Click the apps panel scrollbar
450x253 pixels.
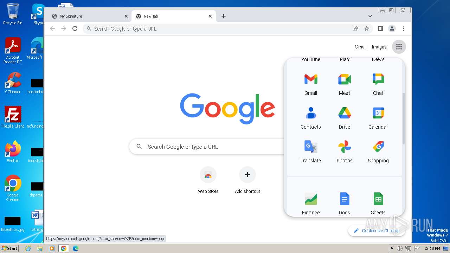click(x=404, y=118)
